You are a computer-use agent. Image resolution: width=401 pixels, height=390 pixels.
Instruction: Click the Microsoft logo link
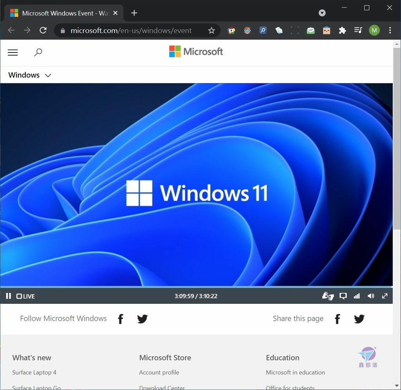pos(196,51)
